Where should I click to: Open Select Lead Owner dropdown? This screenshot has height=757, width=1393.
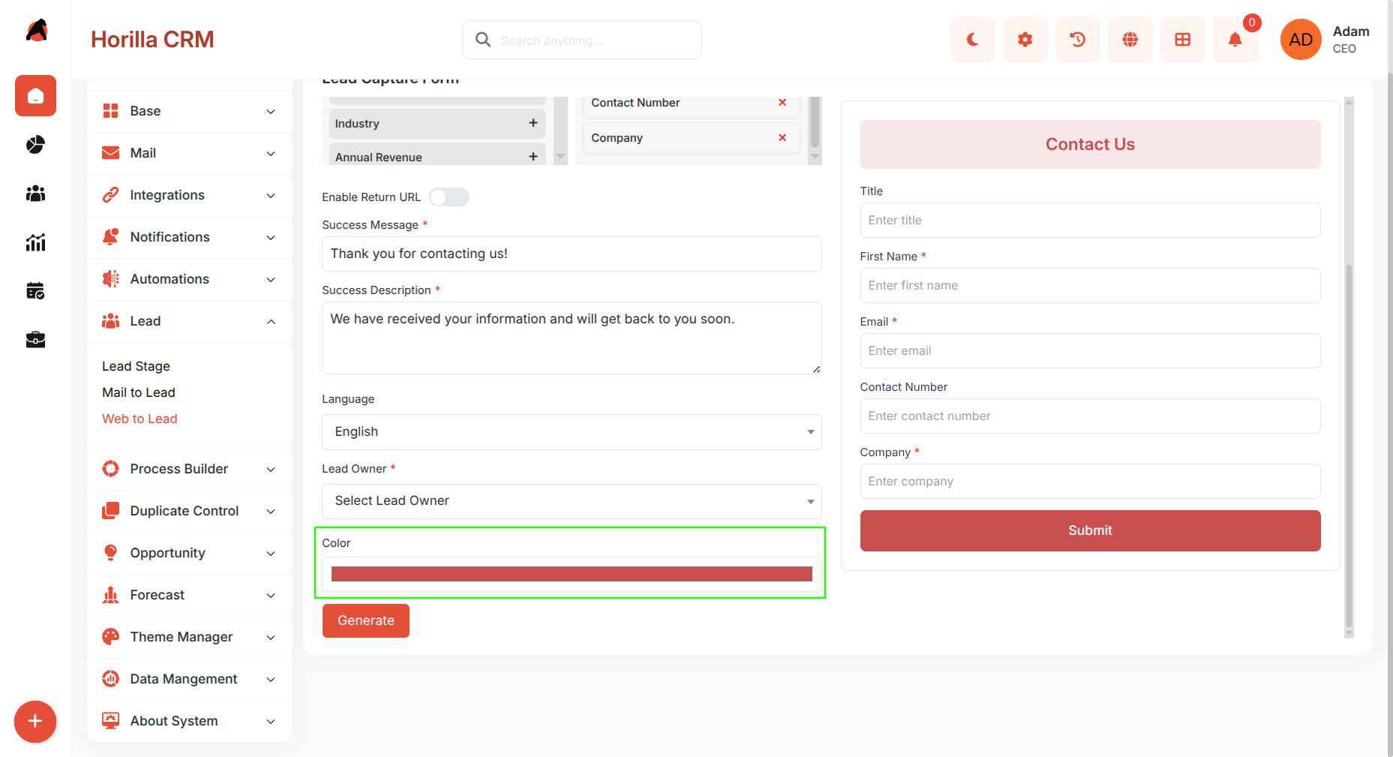click(x=572, y=501)
